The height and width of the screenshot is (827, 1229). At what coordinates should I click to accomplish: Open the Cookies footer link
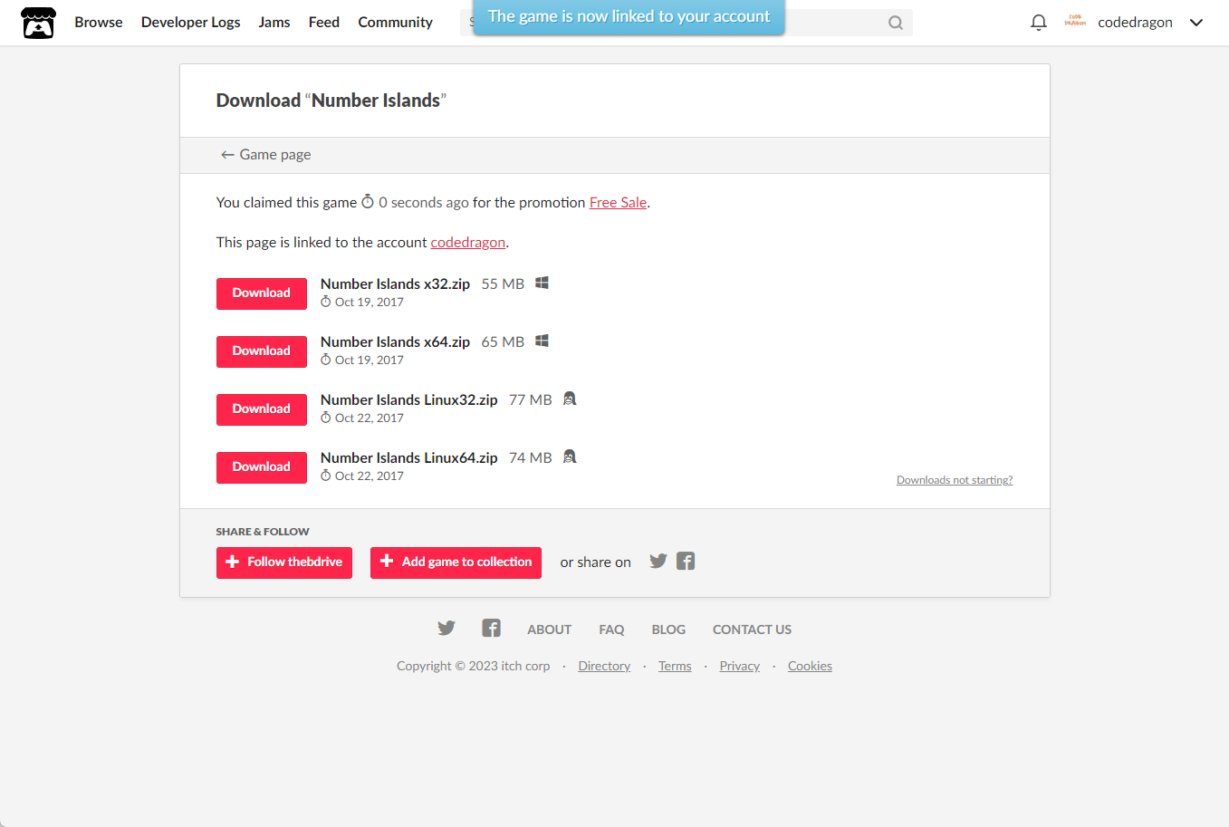pyautogui.click(x=810, y=666)
